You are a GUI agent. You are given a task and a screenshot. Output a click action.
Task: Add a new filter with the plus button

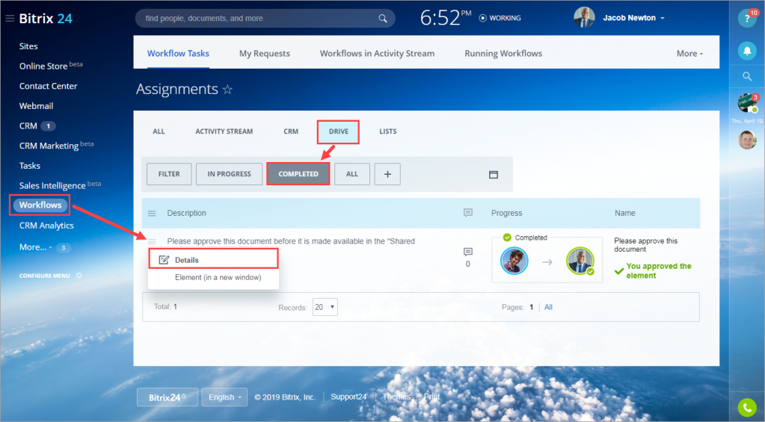(x=387, y=174)
